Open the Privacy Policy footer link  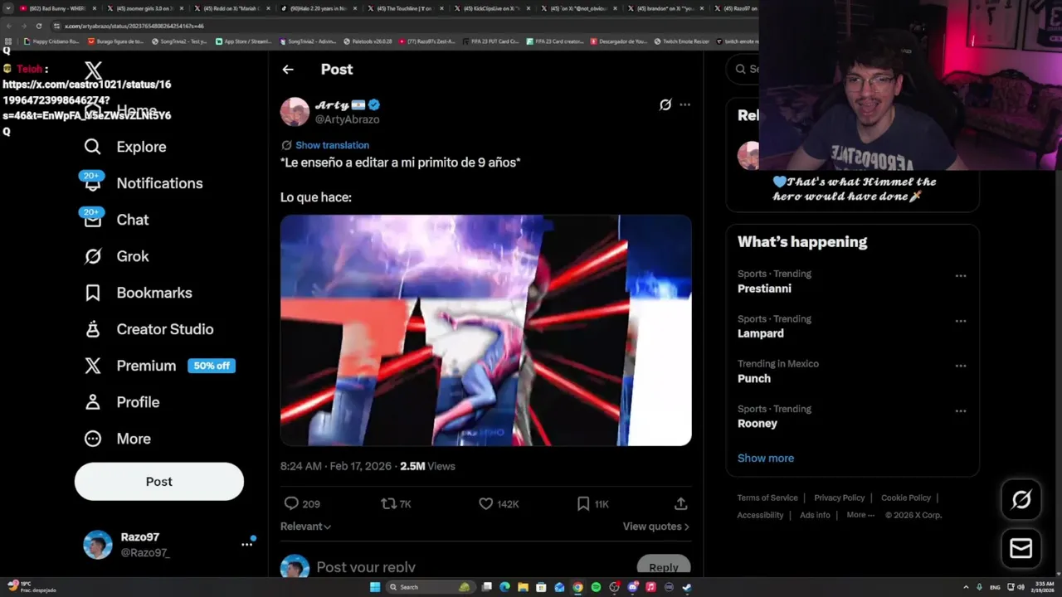[x=839, y=498]
